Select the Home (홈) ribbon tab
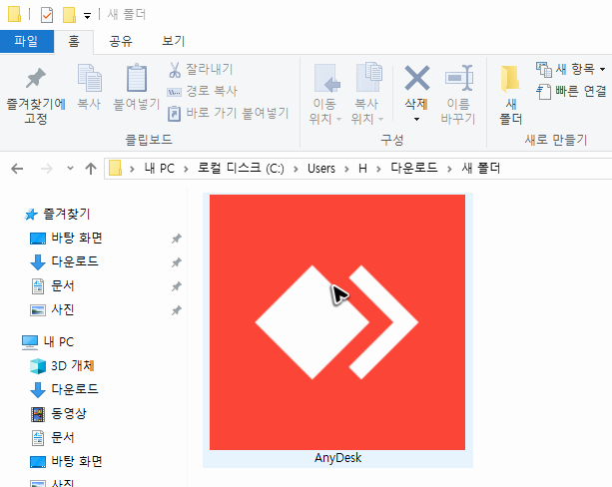This screenshot has height=487, width=612. tap(74, 41)
